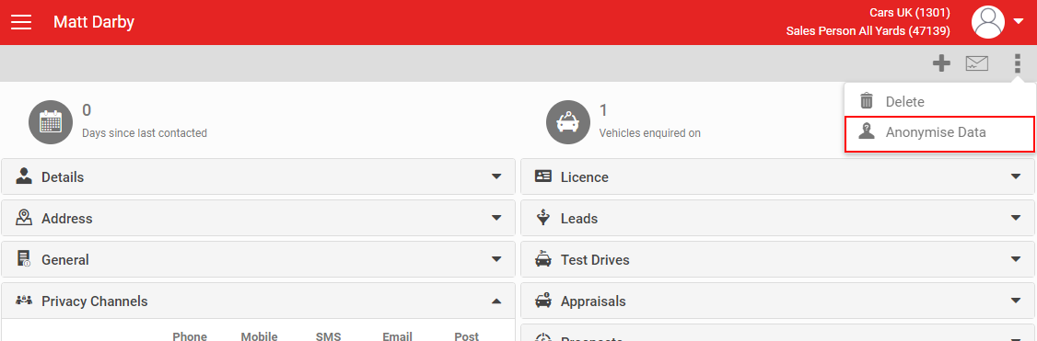
Task: Click the three-dot more options icon
Action: (1017, 63)
